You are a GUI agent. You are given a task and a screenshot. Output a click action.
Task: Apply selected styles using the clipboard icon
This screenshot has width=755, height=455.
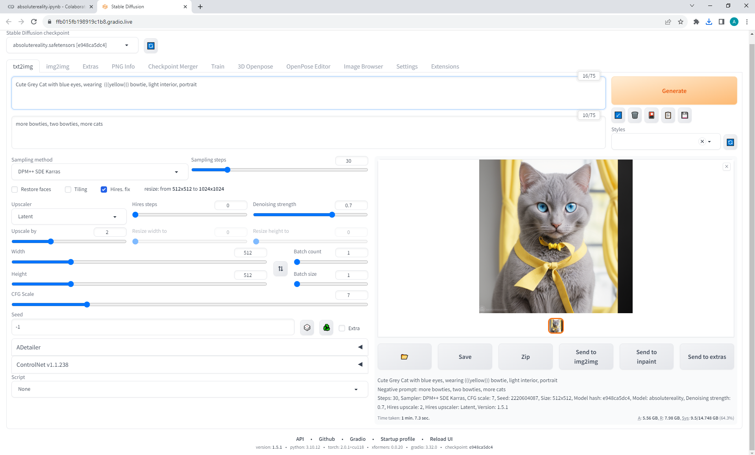point(668,115)
